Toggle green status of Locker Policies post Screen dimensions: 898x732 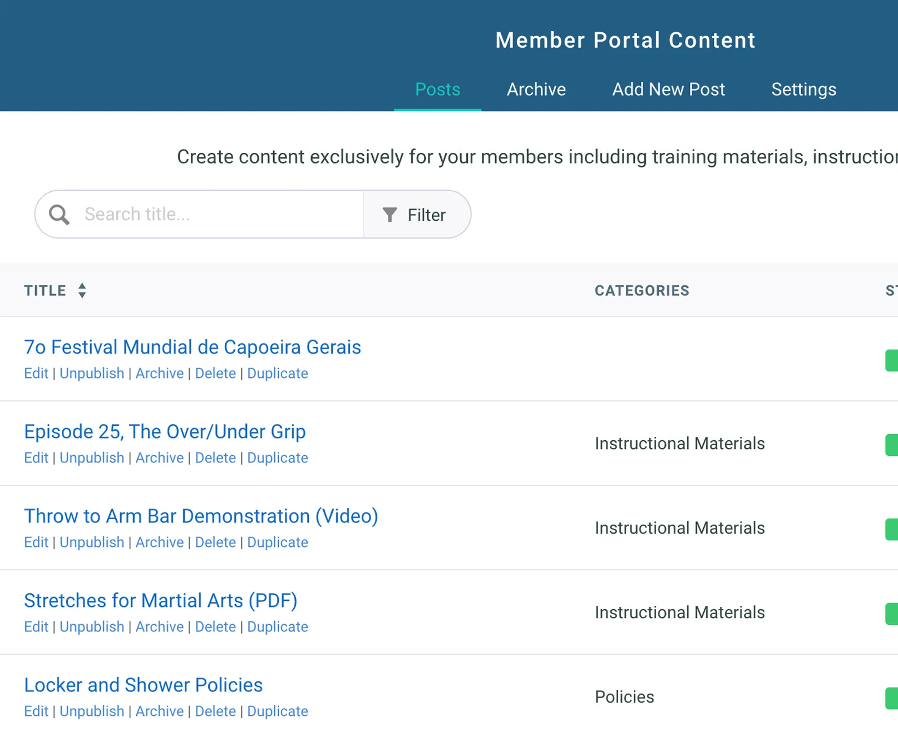[x=891, y=698]
